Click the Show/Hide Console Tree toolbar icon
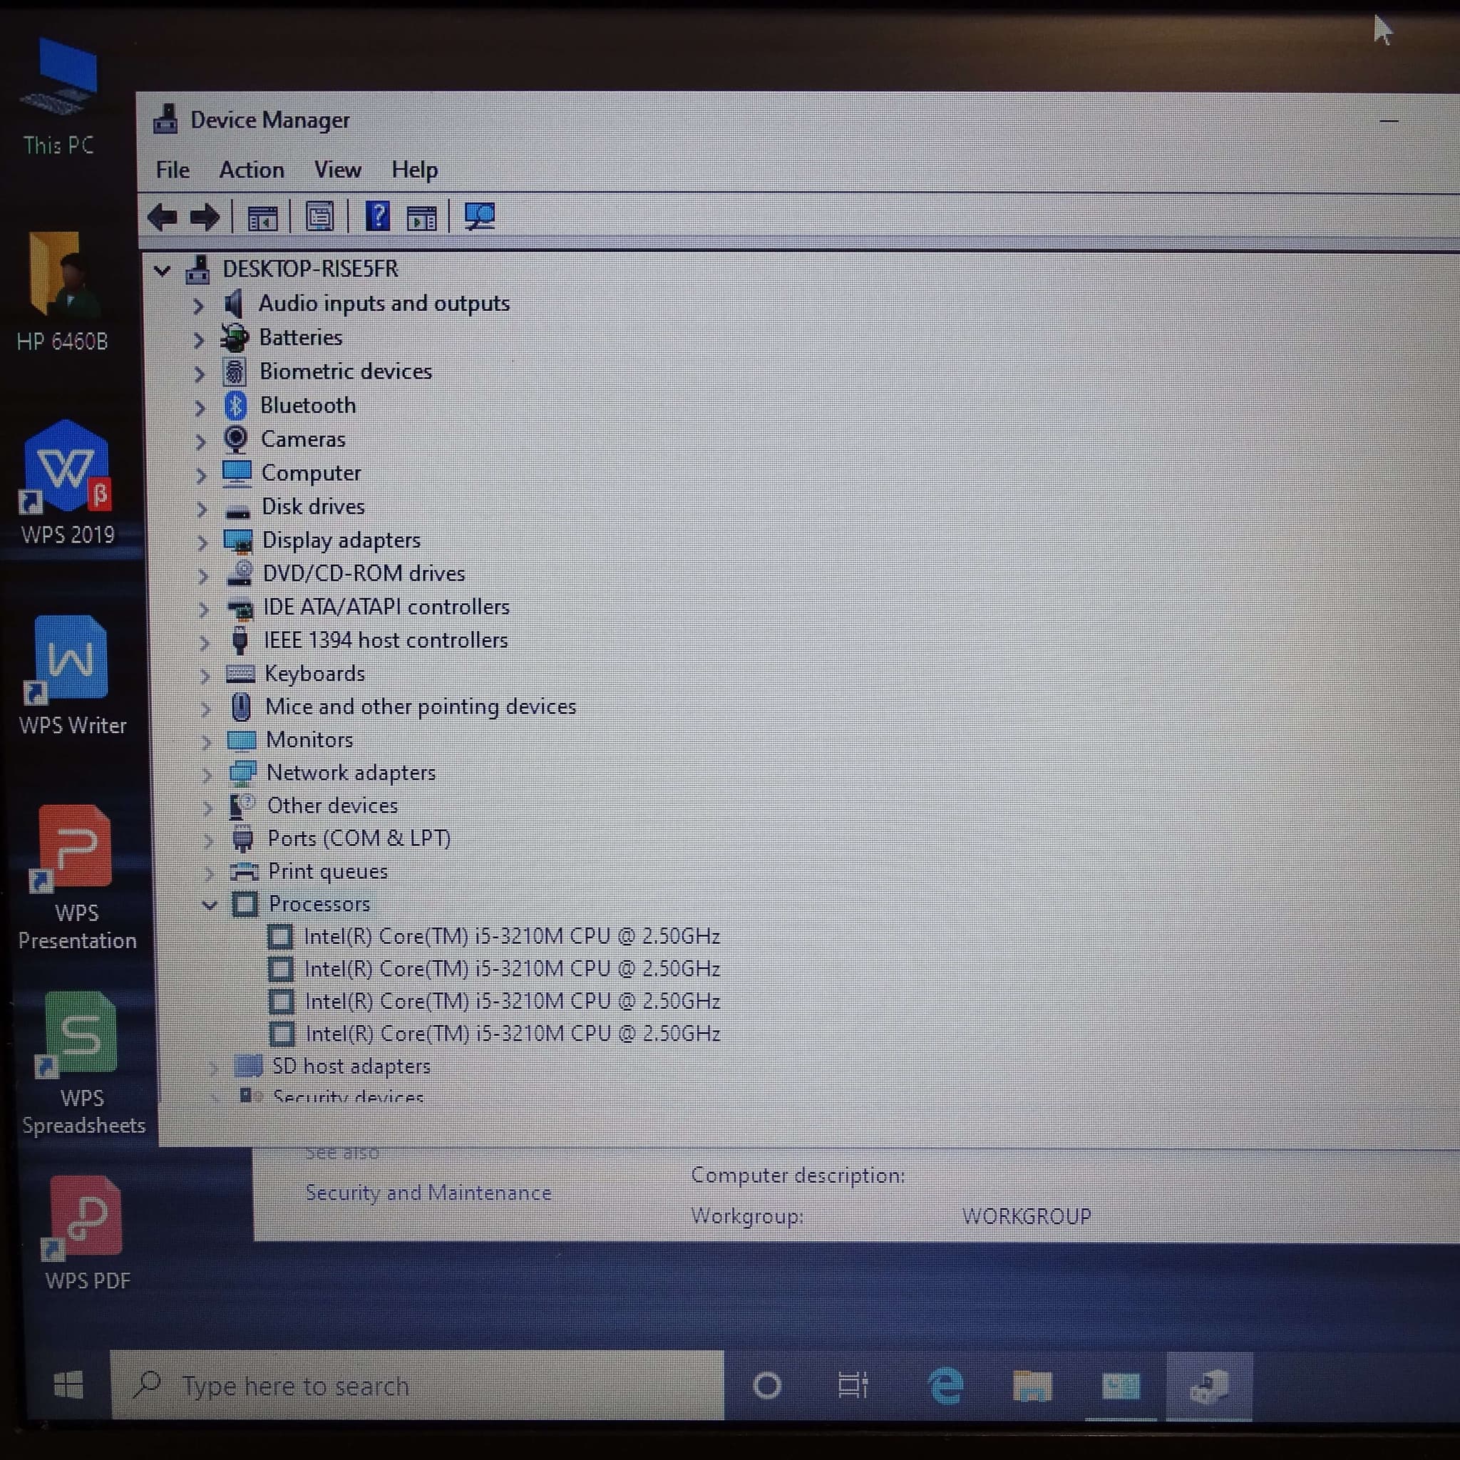 point(262,218)
